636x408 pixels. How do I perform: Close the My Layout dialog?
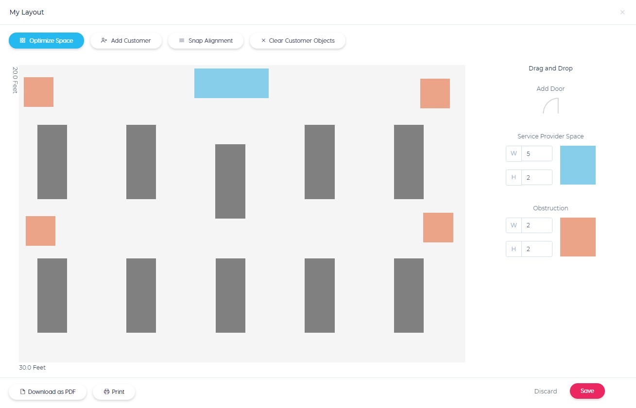[622, 12]
